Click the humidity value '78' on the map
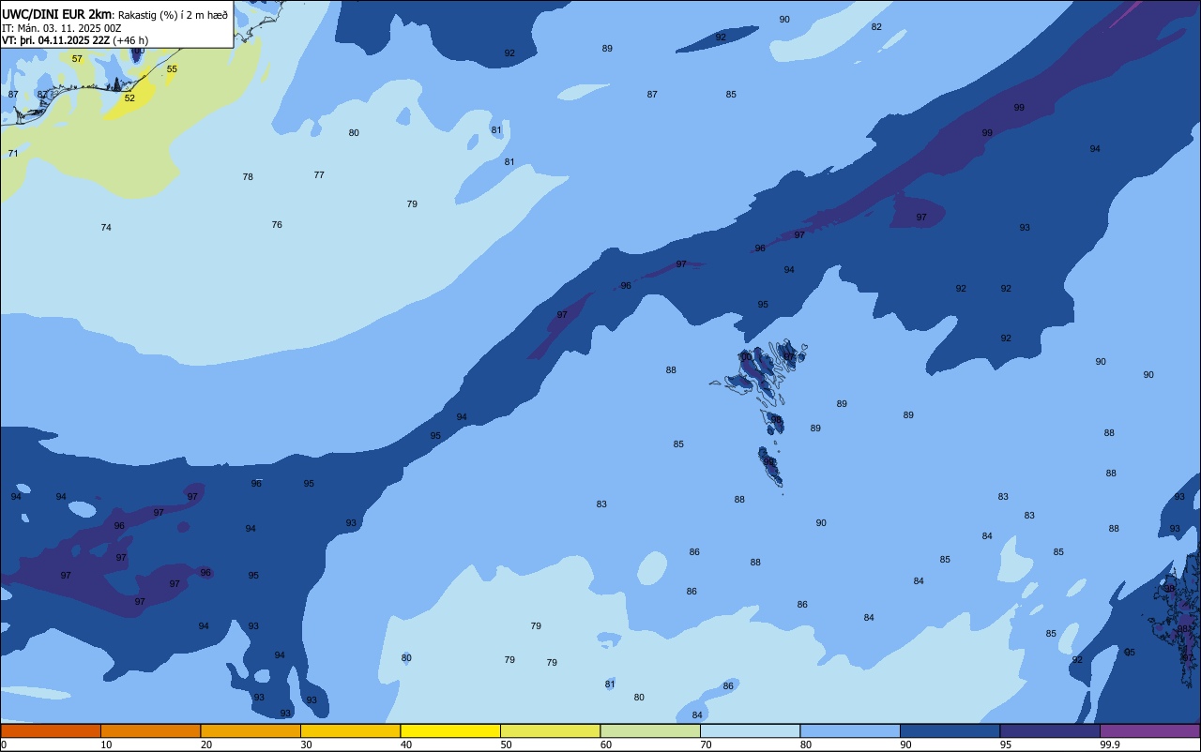The width and height of the screenshot is (1201, 752). [x=248, y=177]
